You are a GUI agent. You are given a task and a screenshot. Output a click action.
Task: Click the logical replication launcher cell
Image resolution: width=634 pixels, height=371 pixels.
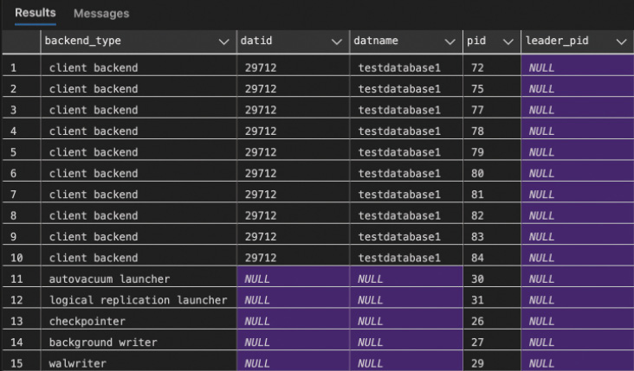point(139,299)
